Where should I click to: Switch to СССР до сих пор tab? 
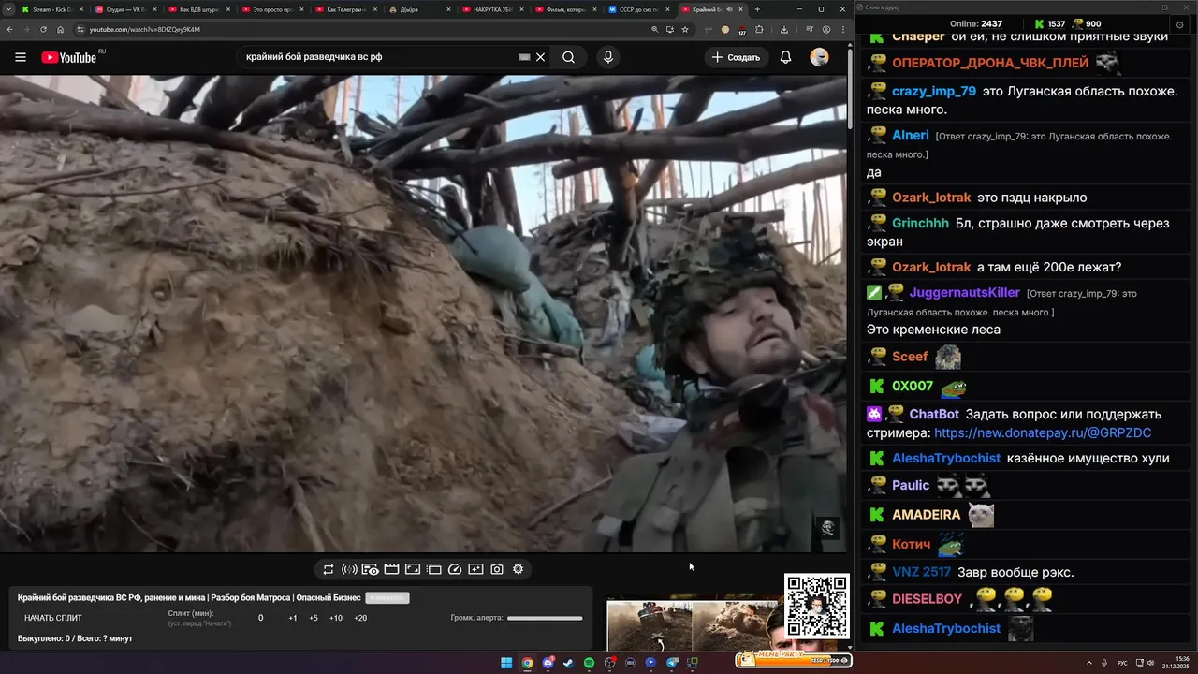639,9
